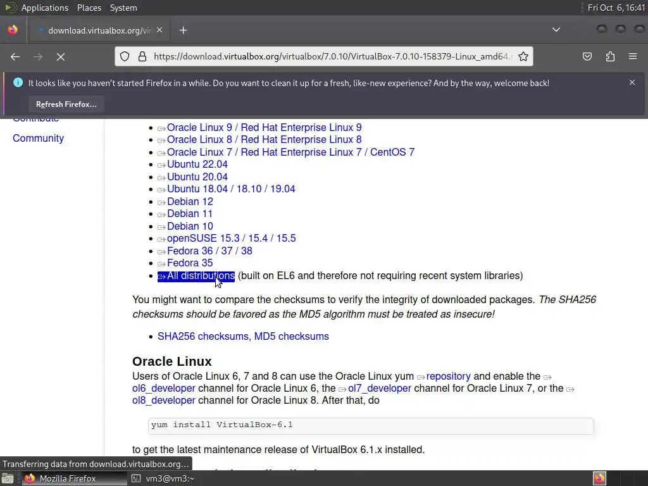The width and height of the screenshot is (648, 486).
Task: Click the Firefox logo icon beside tab strip
Action: 13,30
